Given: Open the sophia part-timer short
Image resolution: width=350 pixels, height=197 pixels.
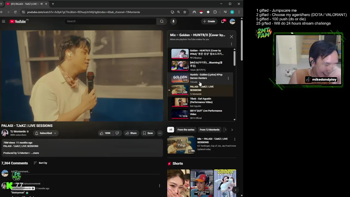Looking at the screenshot, I should (202, 183).
